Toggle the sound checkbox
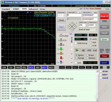This screenshot has height=102, width=111. (x=101, y=78)
